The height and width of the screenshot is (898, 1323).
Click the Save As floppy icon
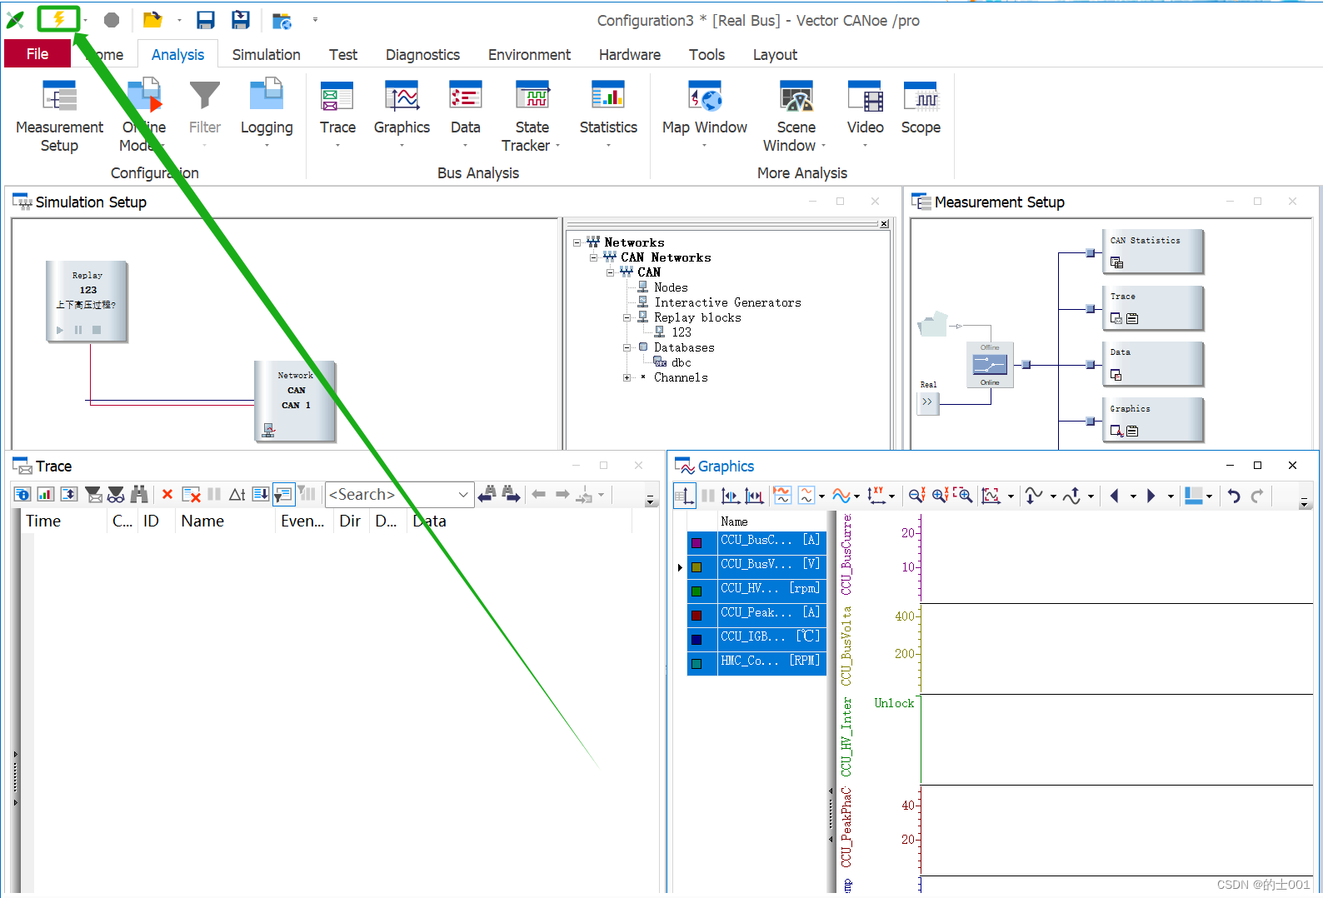point(241,20)
